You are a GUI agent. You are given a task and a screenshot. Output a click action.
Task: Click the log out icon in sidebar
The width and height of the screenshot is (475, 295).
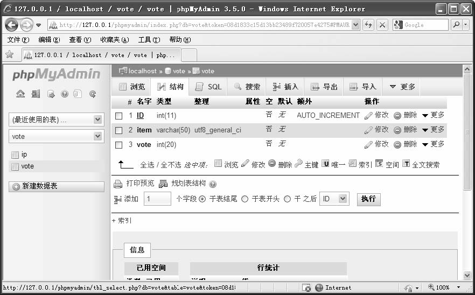tap(36, 94)
